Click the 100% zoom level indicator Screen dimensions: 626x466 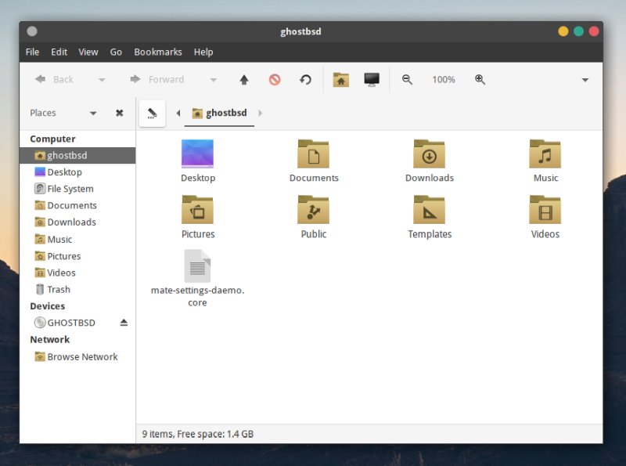coord(444,79)
